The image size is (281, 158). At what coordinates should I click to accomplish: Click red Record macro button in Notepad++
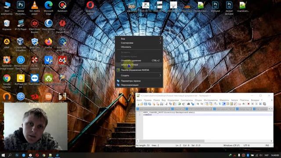pos(249,104)
